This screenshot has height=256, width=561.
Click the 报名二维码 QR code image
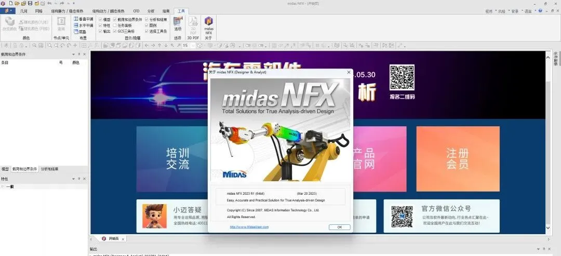(x=402, y=77)
